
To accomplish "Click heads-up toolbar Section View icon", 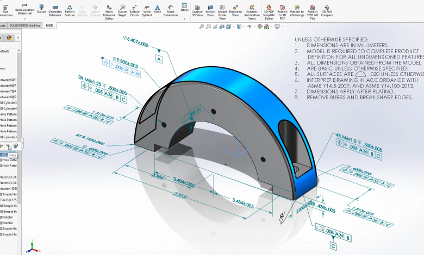I will (222, 27).
